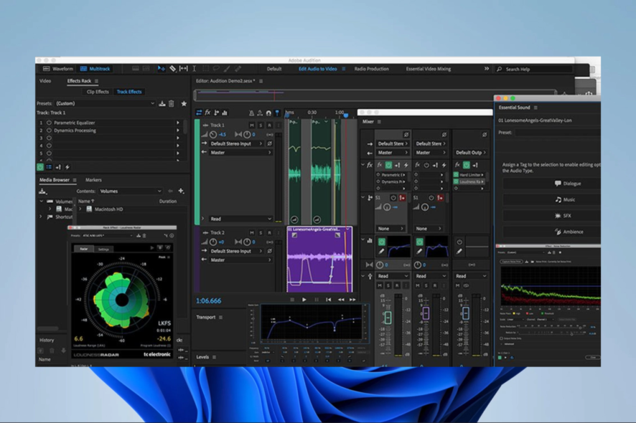Open the Media Browser tab
The width and height of the screenshot is (636, 423).
coord(55,180)
